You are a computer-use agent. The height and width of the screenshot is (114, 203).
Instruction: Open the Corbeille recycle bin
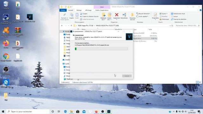(x=6, y=5)
